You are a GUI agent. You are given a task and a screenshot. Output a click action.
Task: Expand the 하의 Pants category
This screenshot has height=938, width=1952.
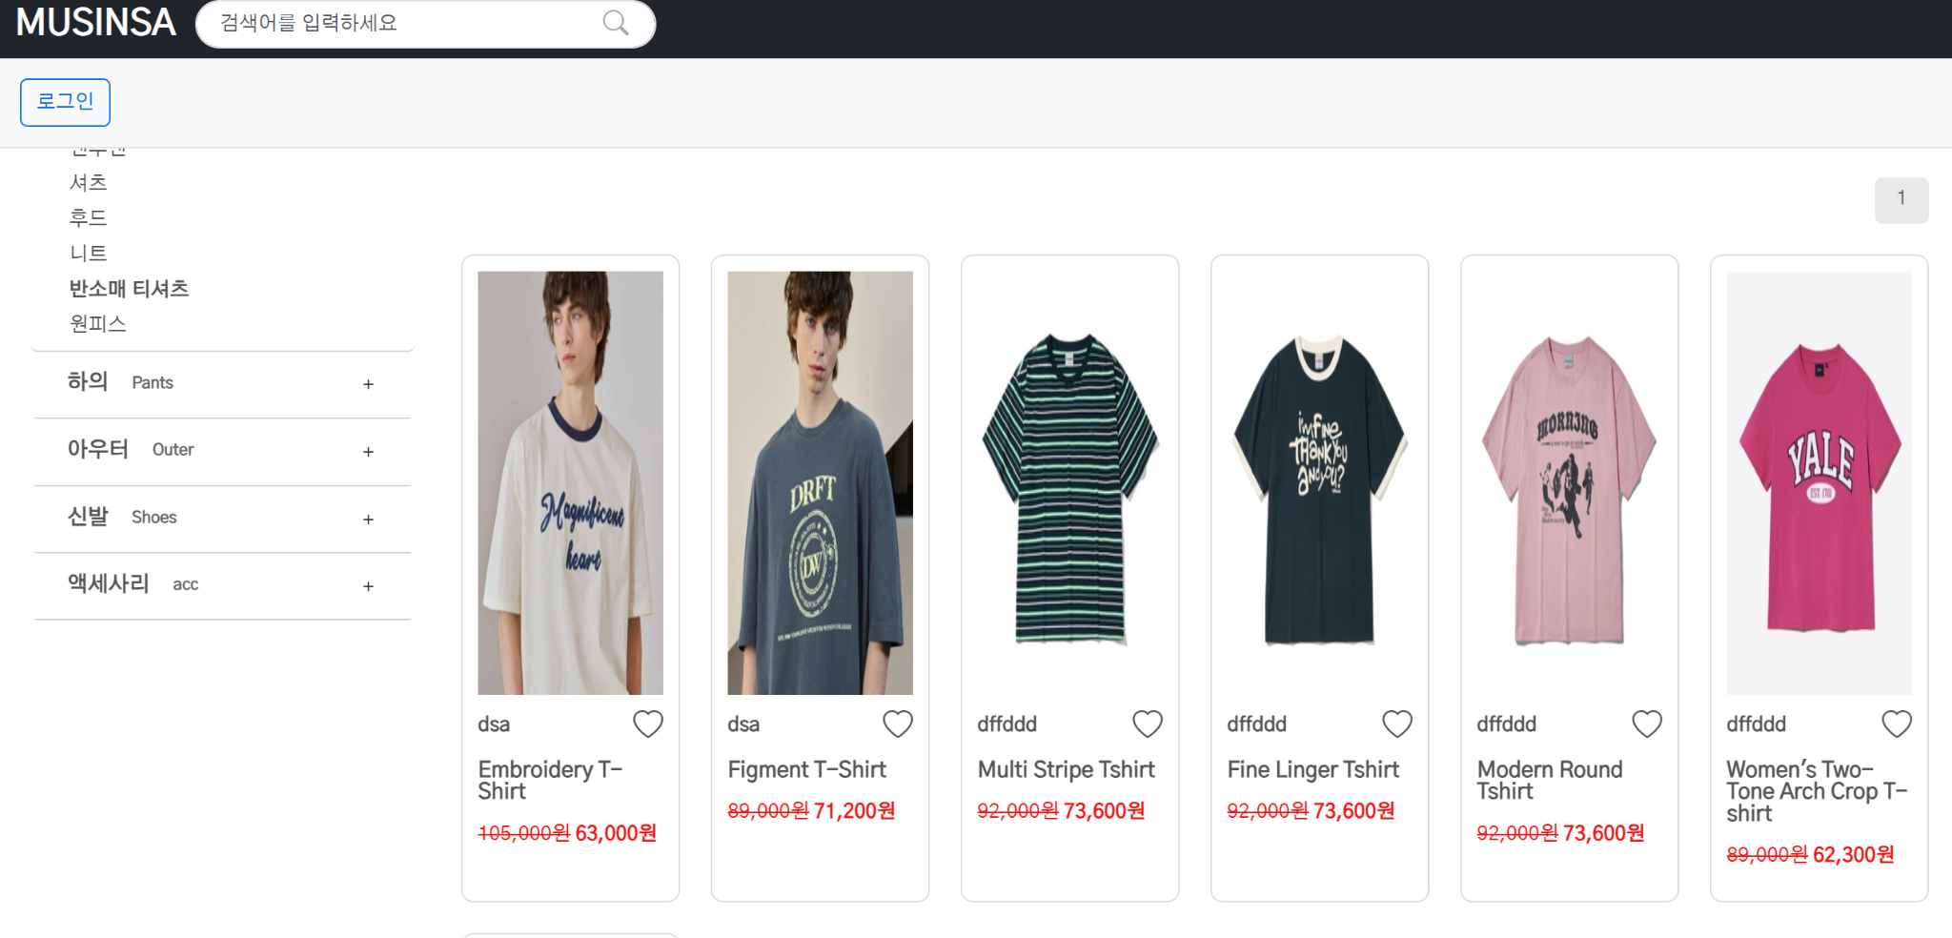point(368,384)
